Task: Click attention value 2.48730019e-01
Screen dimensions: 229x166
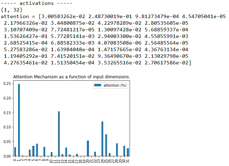Action: coord(110,16)
